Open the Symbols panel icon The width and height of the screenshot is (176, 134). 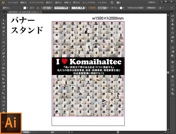tap(172, 25)
